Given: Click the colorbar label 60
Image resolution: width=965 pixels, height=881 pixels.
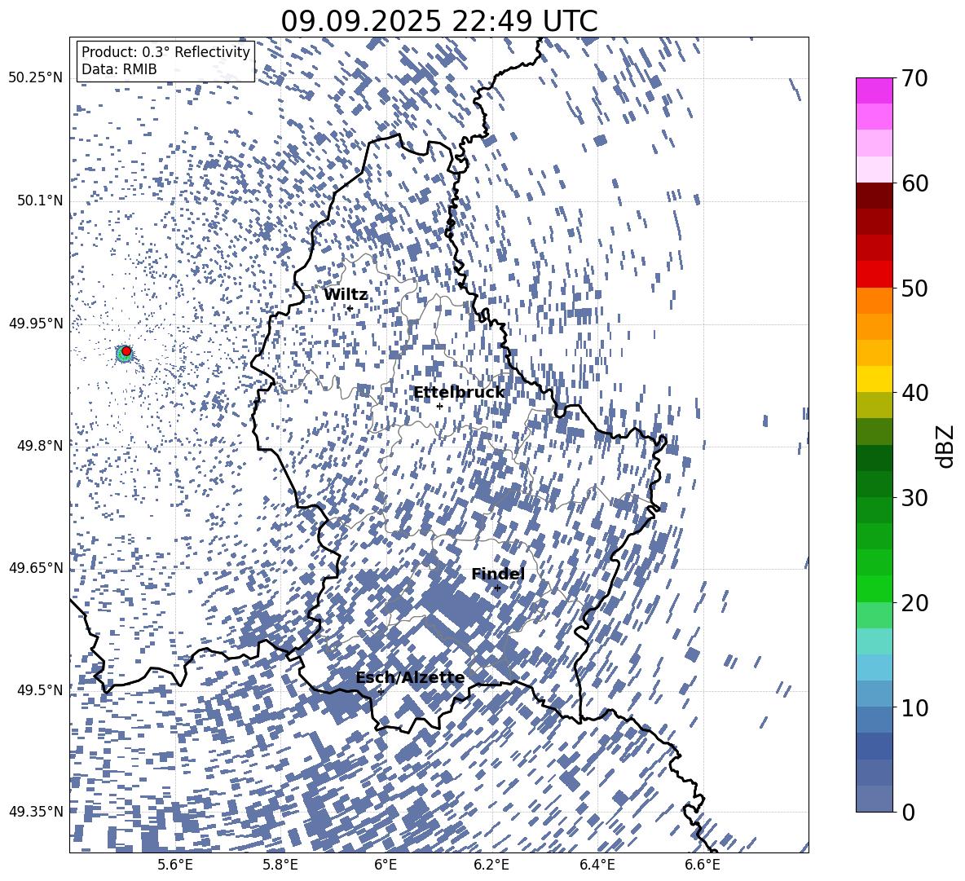Looking at the screenshot, I should tap(914, 183).
